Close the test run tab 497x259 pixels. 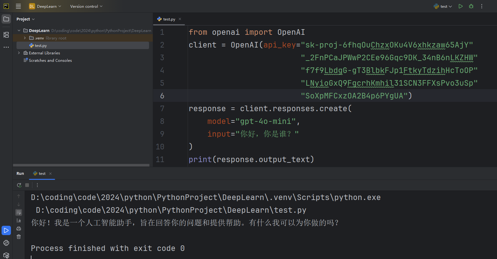click(50, 174)
